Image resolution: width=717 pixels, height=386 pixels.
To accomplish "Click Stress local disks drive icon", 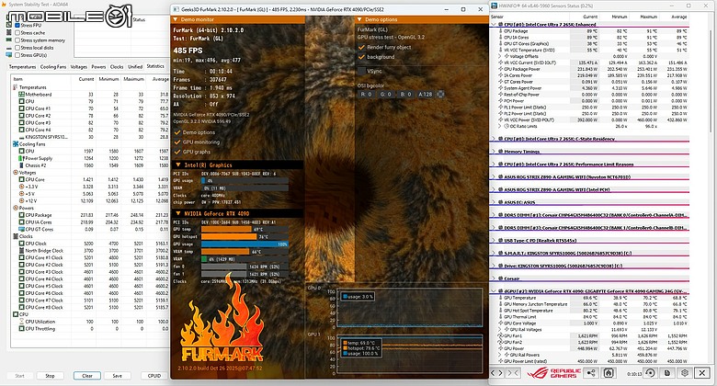I will (x=8, y=48).
